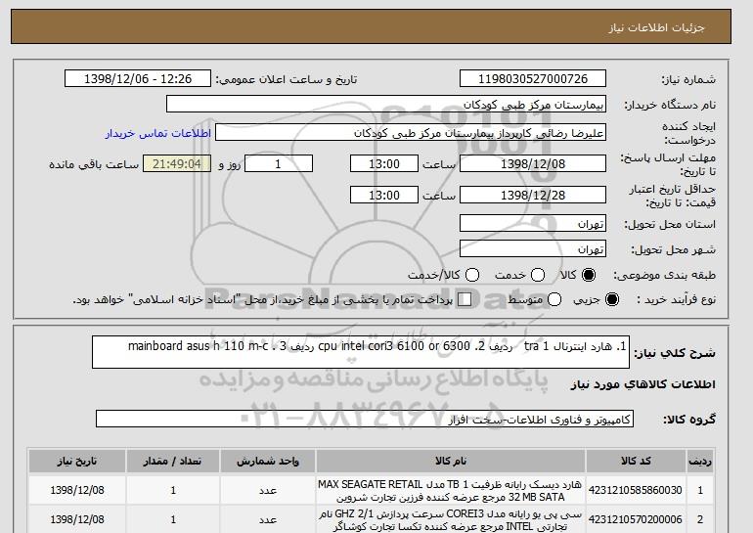Click the request number field 1198030527000726

(533, 79)
